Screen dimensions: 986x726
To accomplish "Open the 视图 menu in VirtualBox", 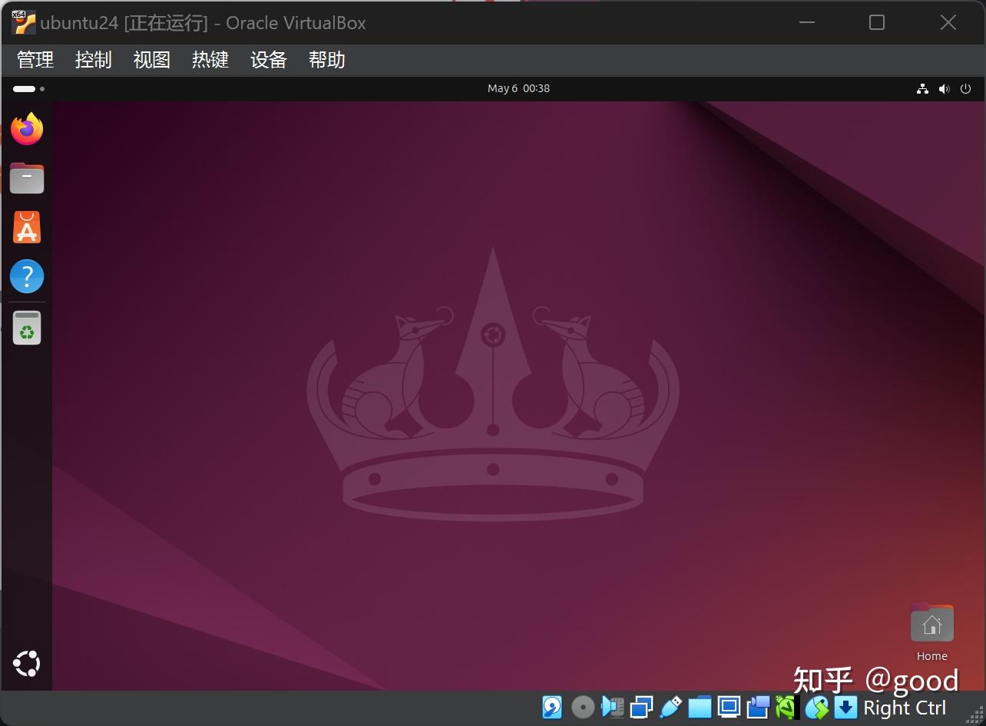I will (151, 60).
